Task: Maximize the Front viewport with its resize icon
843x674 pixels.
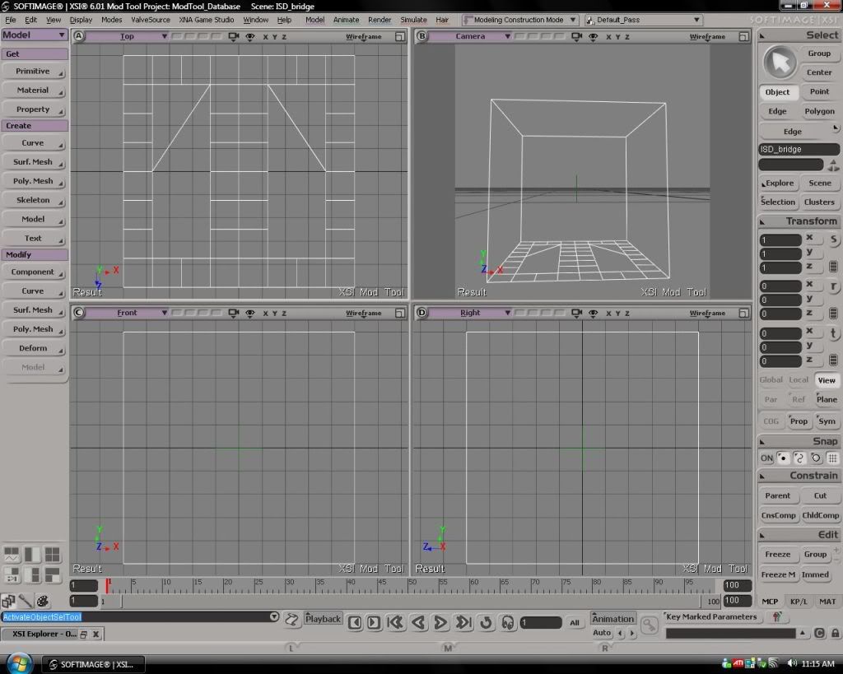Action: (x=400, y=313)
